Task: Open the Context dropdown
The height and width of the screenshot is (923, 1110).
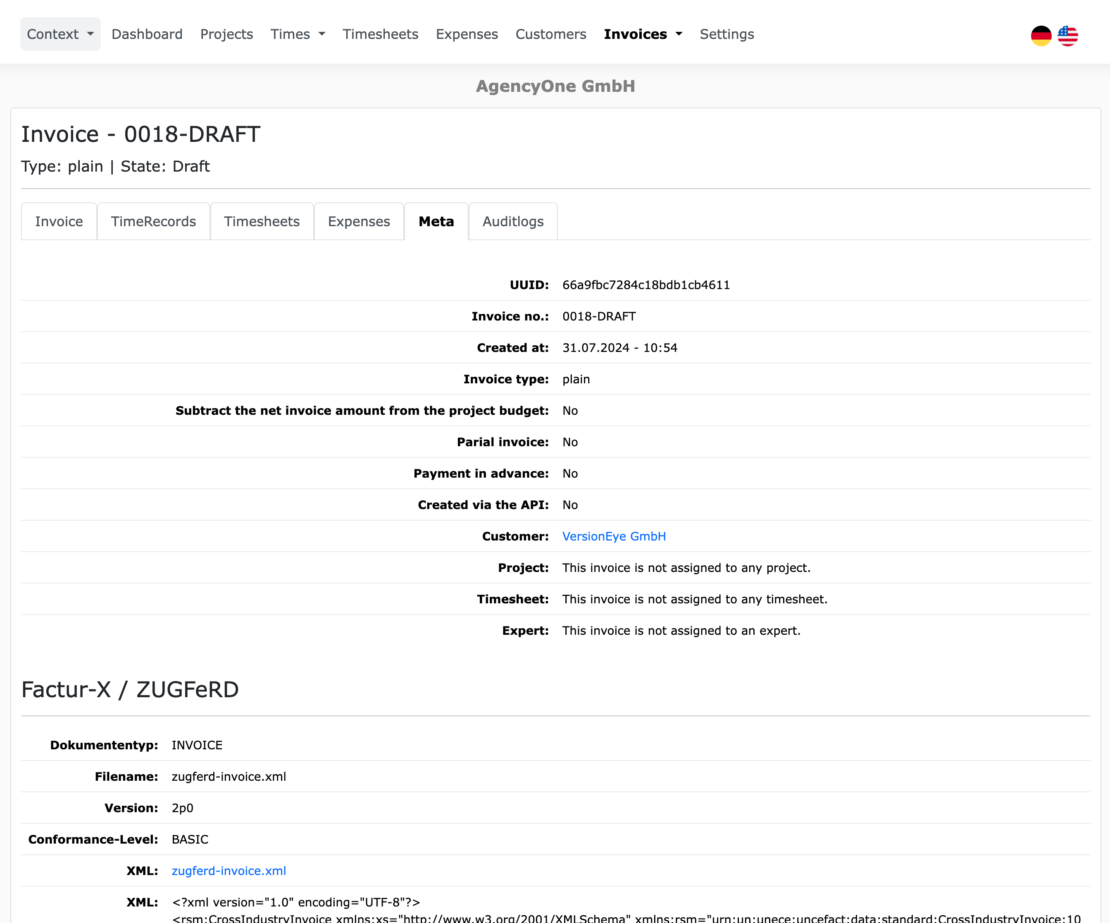Action: click(x=60, y=33)
